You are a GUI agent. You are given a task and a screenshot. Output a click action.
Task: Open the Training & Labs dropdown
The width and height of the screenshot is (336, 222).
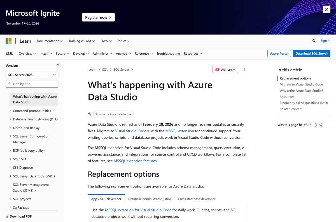pos(82,41)
